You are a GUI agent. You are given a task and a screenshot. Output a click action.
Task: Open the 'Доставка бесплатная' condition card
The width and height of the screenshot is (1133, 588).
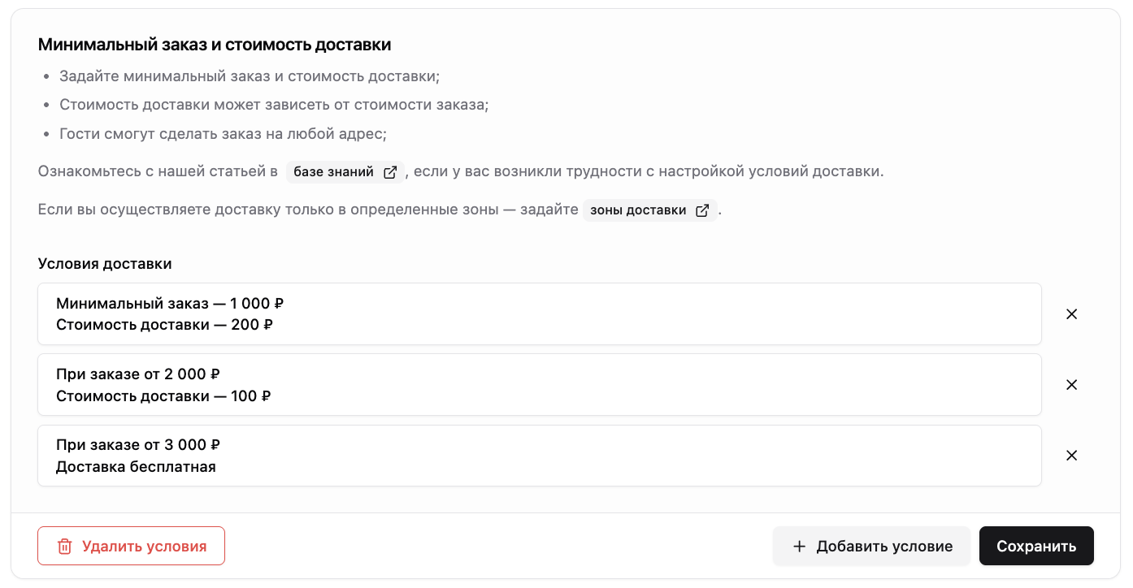pyautogui.click(x=540, y=456)
